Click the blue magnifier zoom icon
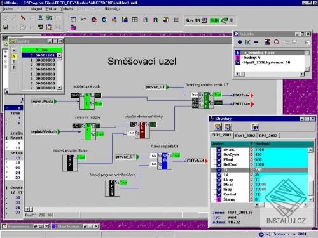This screenshot has width=318, height=238. click(x=104, y=20)
